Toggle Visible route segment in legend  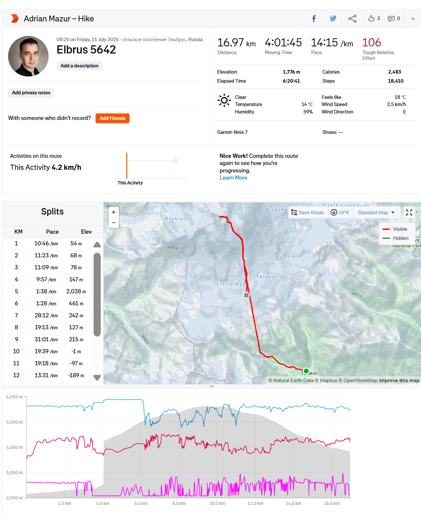(395, 229)
